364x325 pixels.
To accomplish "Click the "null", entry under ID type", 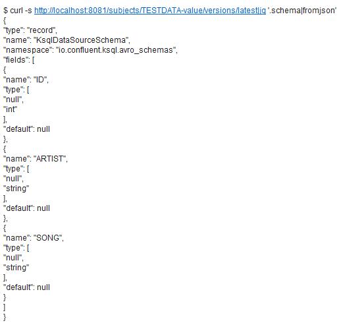I will coord(13,100).
